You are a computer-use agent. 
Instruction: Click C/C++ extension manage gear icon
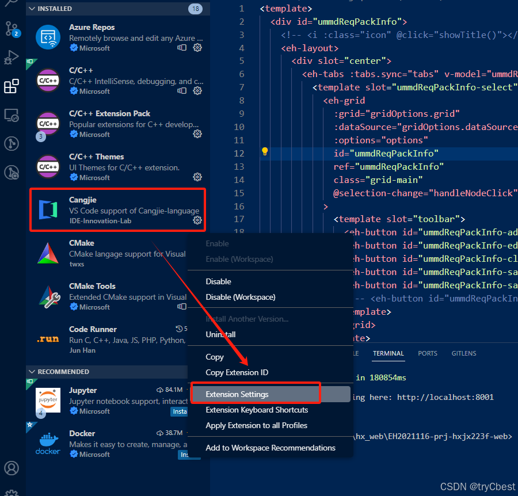click(197, 90)
